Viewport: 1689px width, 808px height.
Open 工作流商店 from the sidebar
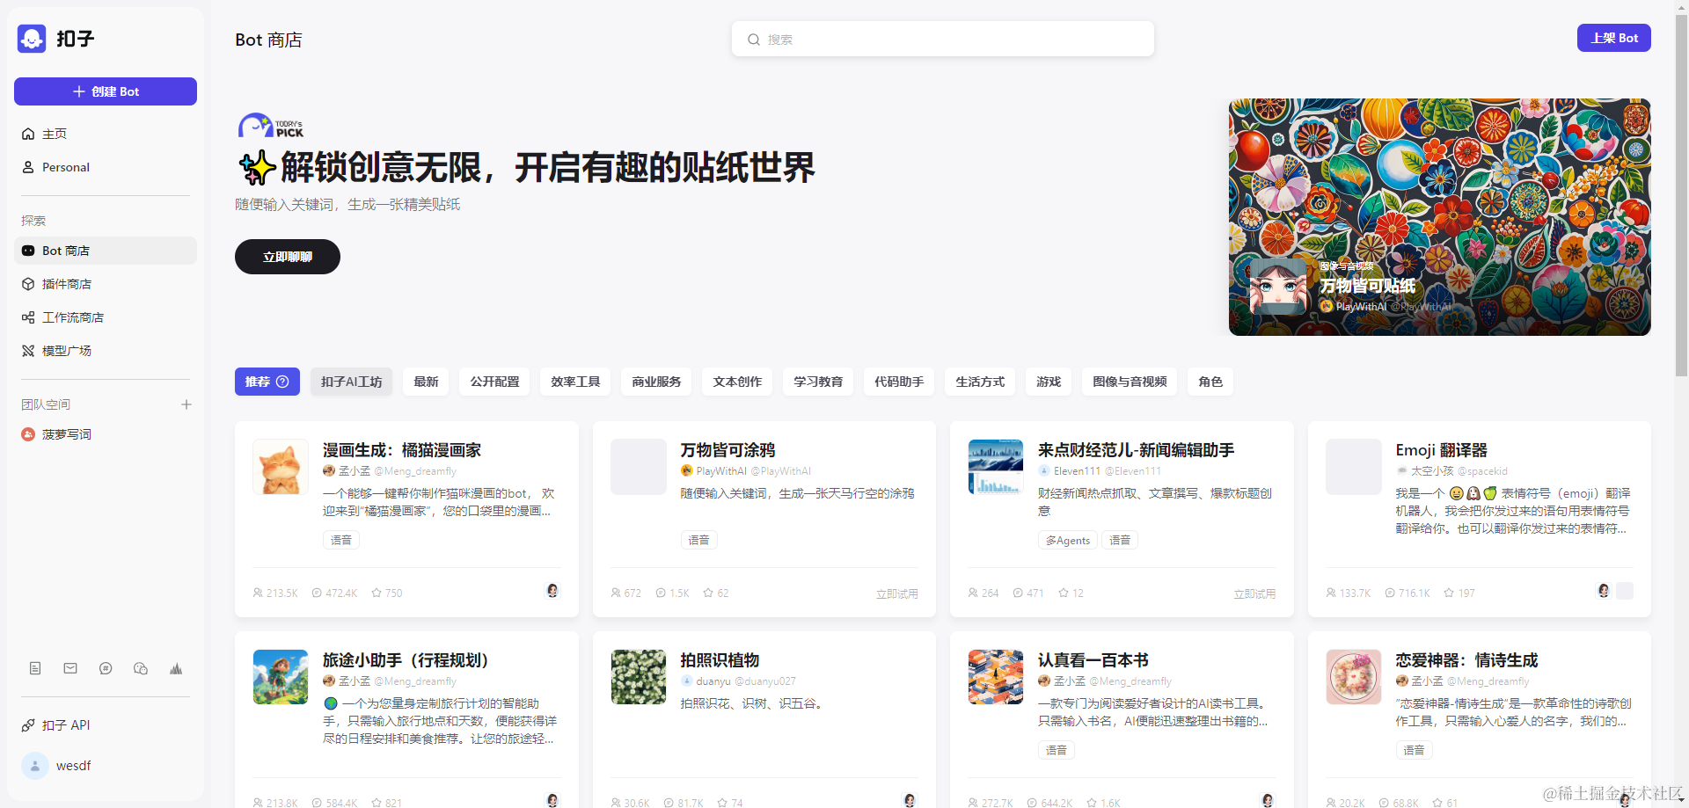(x=106, y=317)
